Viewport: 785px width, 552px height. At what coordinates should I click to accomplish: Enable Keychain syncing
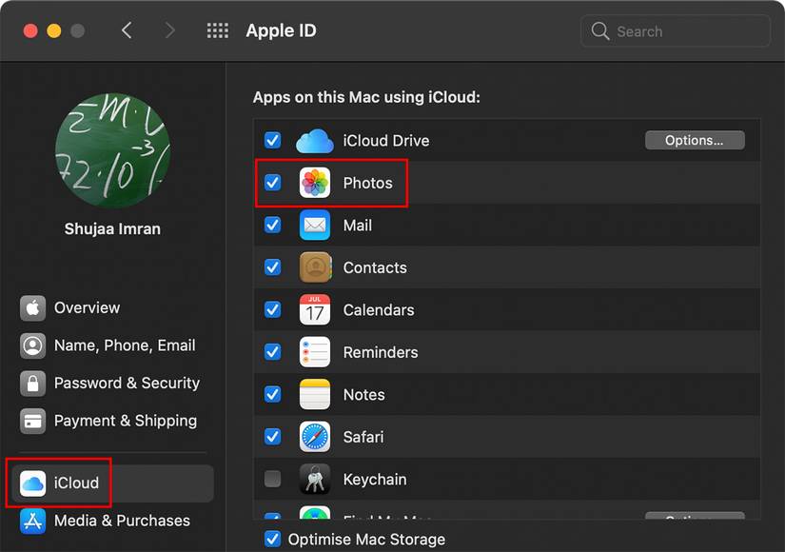click(x=273, y=480)
